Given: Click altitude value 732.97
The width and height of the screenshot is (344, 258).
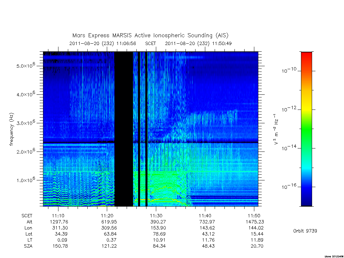Looking at the screenshot, I should click(207, 222).
